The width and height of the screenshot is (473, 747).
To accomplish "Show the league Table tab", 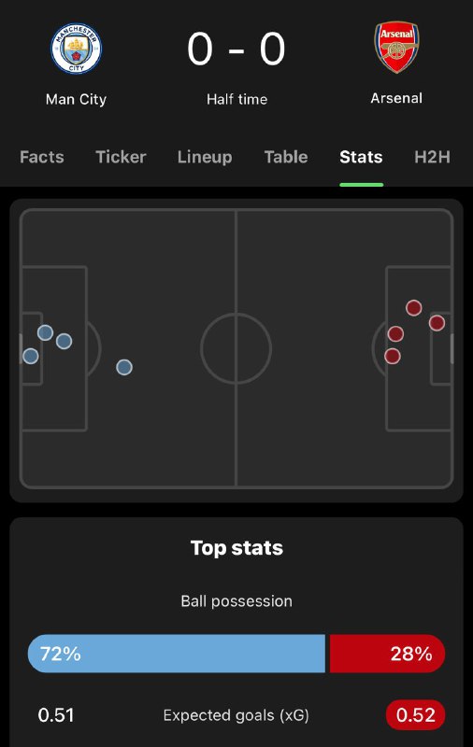I will 286,157.
